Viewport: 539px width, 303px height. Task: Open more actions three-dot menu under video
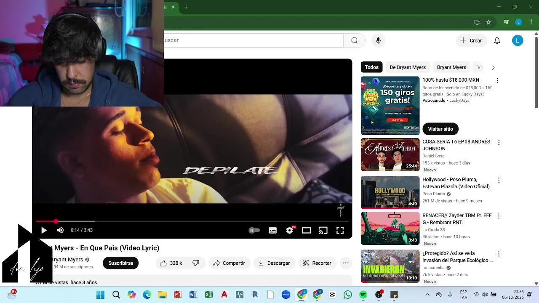[346, 263]
